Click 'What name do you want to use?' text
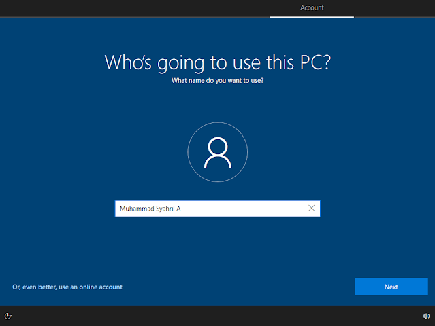The width and height of the screenshot is (435, 326). 218,81
